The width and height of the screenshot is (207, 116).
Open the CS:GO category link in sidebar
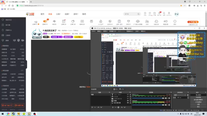click(x=13, y=56)
